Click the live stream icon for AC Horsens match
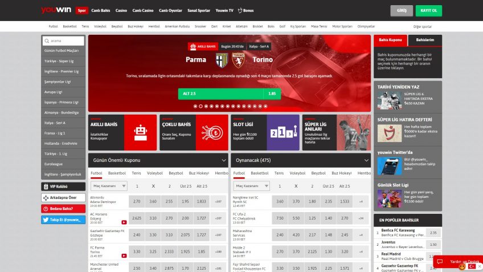Viewport: 483px width, 272px height. click(124, 222)
